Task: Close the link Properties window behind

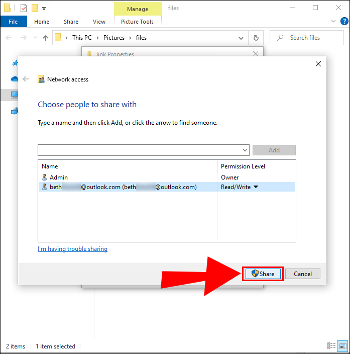Action: (256, 54)
